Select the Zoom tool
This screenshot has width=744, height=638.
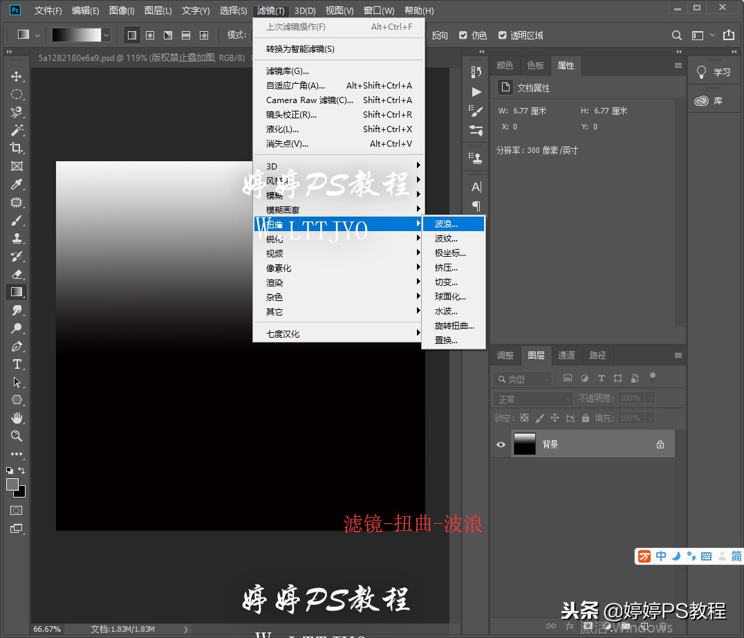17,436
